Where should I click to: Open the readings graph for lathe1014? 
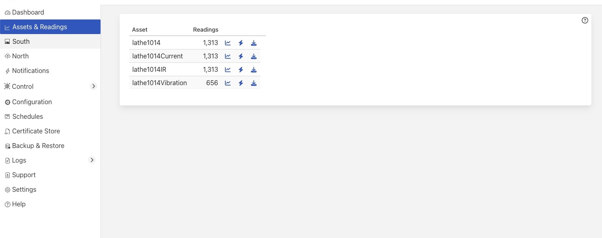(x=228, y=43)
